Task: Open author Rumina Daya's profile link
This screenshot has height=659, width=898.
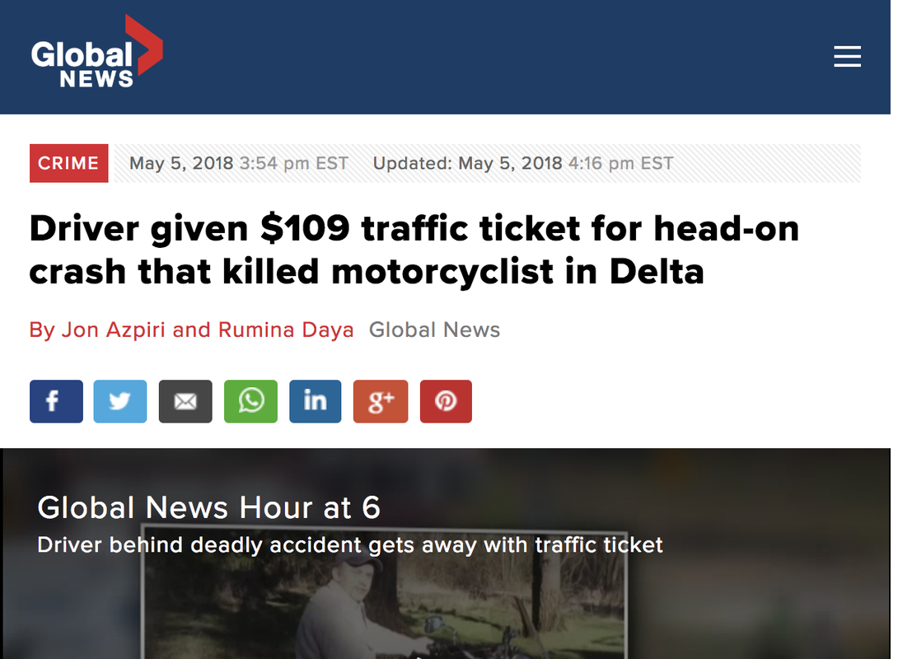Action: [286, 329]
